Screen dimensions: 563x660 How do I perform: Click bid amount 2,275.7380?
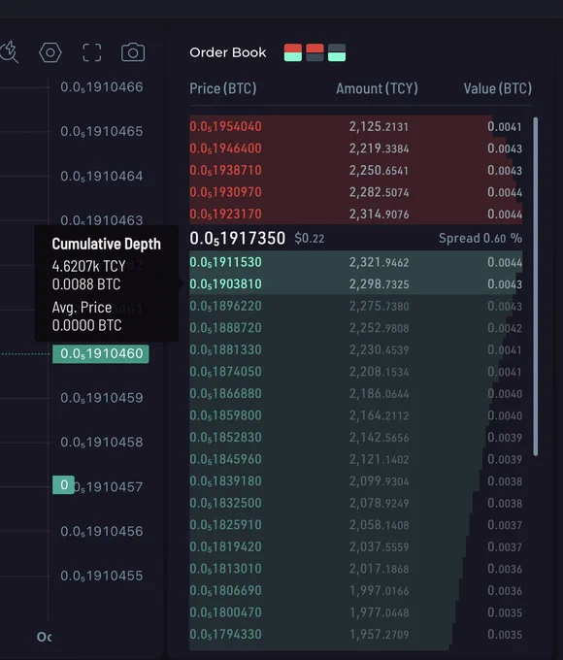tap(379, 306)
